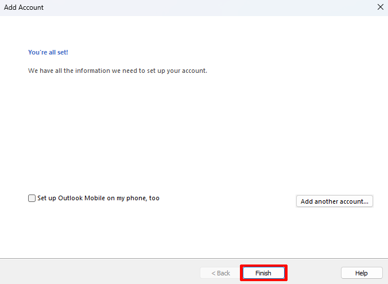The width and height of the screenshot is (388, 284).
Task: Tick the box beside 'Set up Outlook Mobile'
Action: (x=32, y=199)
